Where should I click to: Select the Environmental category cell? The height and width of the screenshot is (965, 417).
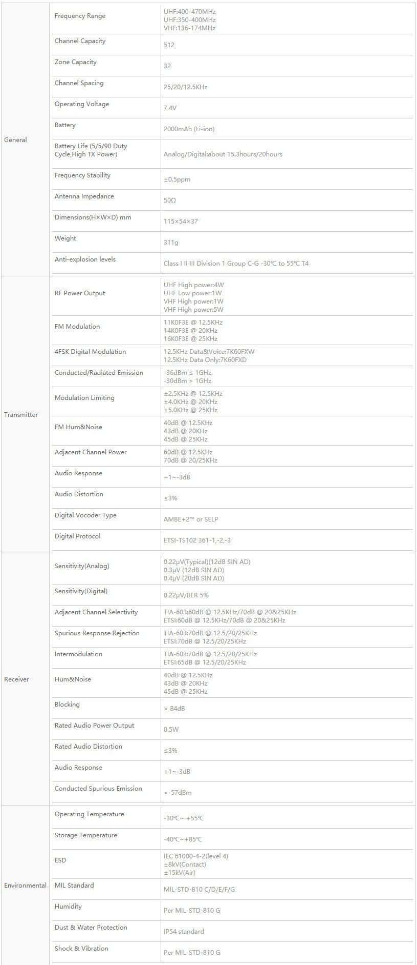(25, 885)
